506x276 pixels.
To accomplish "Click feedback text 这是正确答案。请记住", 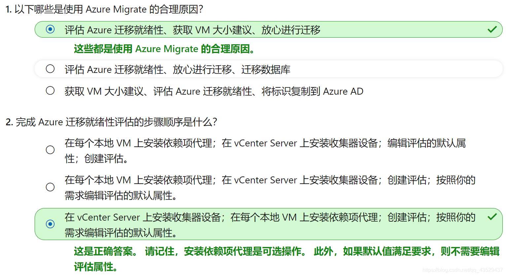I will (287, 259).
